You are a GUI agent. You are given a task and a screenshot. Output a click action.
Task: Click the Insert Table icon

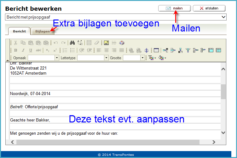point(156,50)
